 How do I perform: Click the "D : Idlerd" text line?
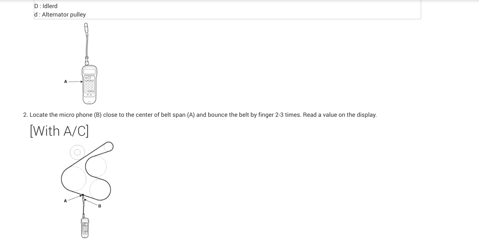(46, 6)
